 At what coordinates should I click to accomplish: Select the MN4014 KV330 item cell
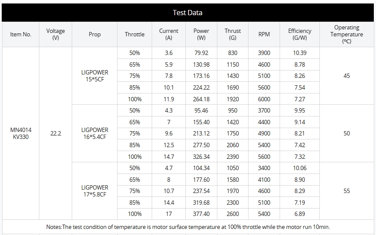(21, 133)
